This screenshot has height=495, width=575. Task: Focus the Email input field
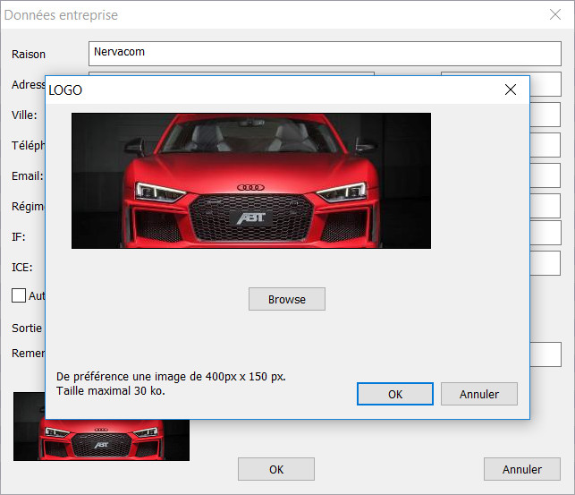tap(545, 175)
